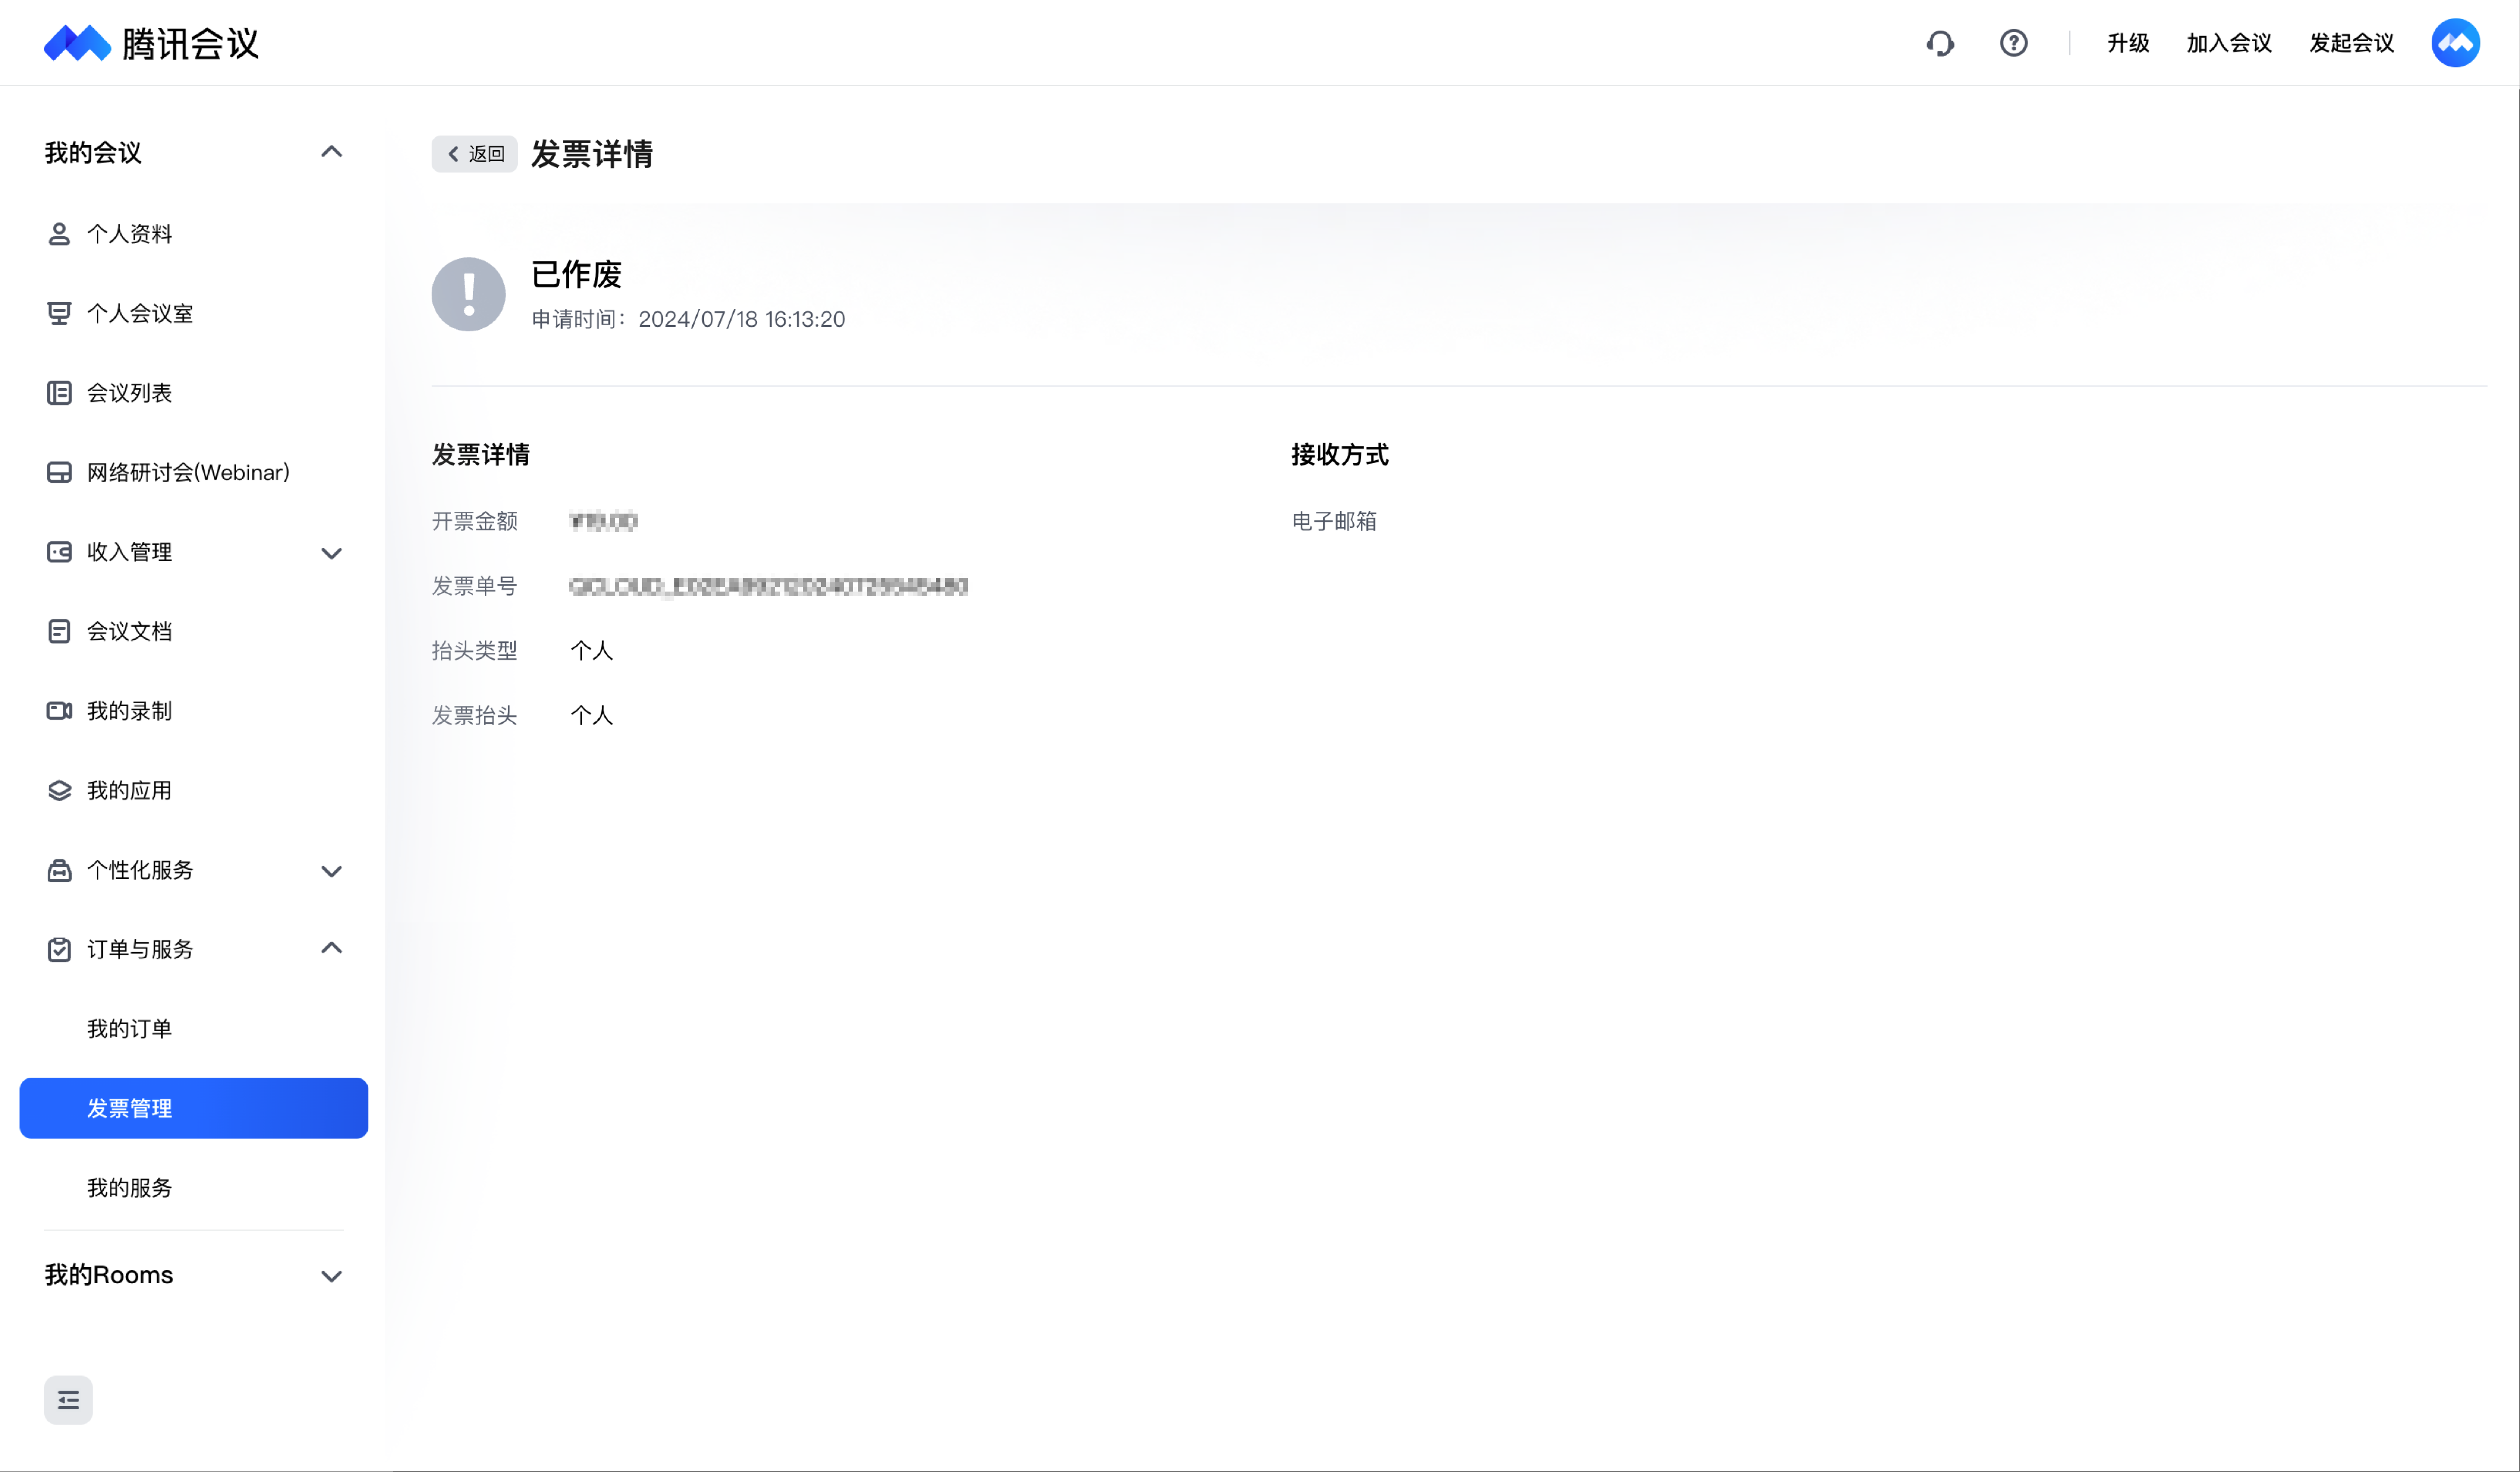Click the 个人会议室 screen icon

click(59, 314)
